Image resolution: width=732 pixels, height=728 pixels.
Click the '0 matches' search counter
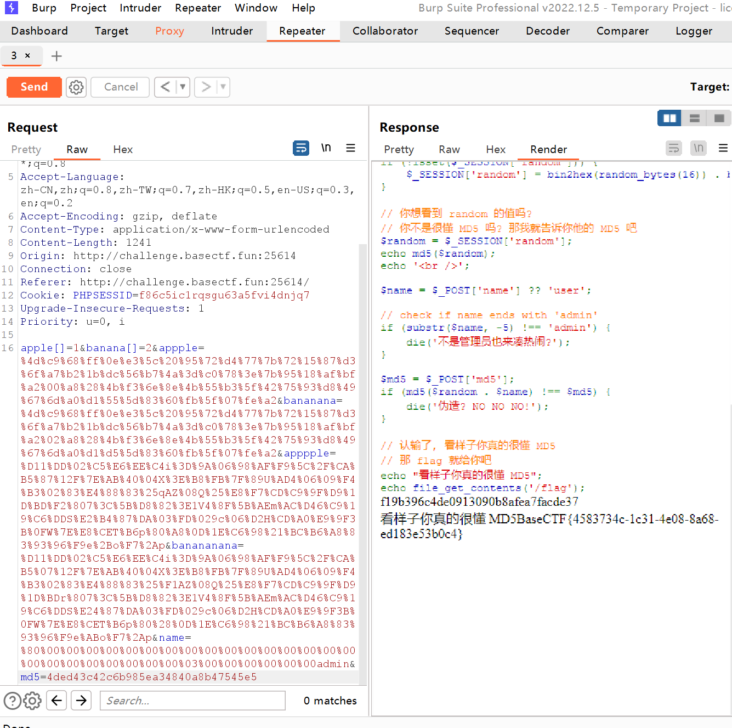[x=330, y=701]
